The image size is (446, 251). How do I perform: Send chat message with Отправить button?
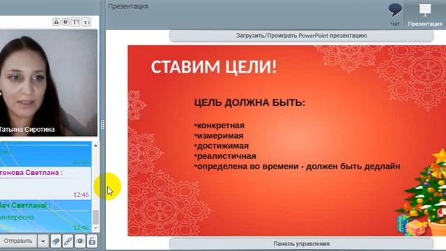click(x=18, y=241)
